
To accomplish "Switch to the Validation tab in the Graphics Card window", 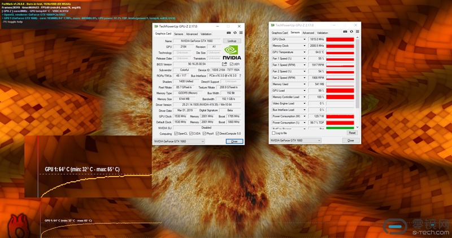I will coord(206,34).
